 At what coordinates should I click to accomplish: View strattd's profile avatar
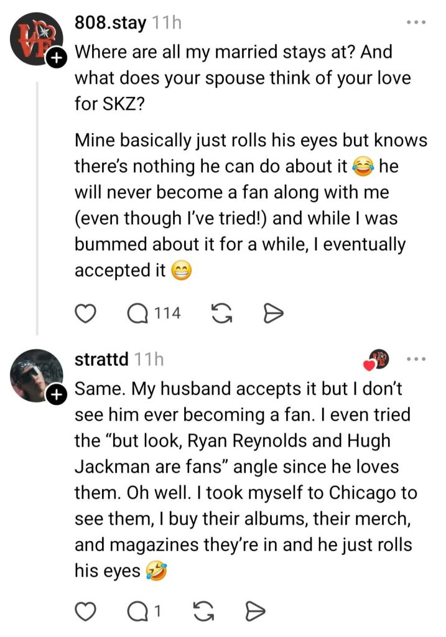tap(36, 373)
